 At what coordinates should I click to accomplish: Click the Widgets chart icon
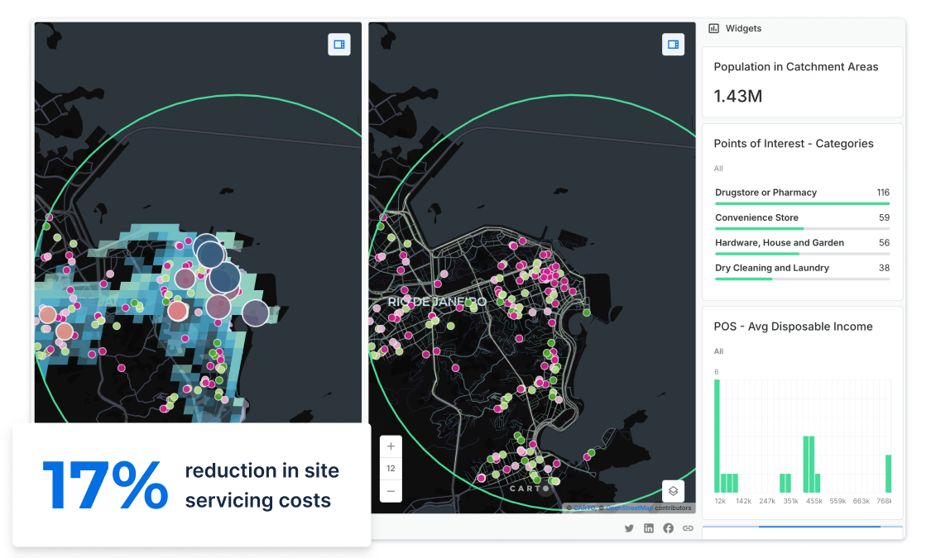click(x=714, y=28)
